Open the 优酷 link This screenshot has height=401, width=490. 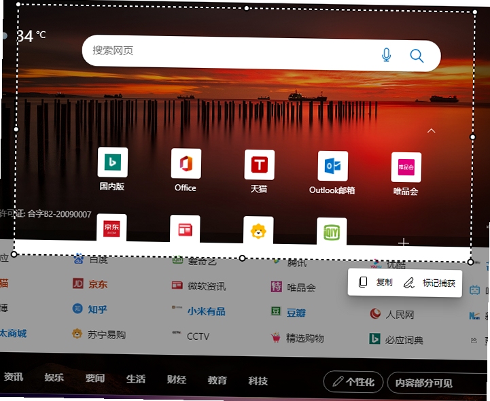click(396, 265)
